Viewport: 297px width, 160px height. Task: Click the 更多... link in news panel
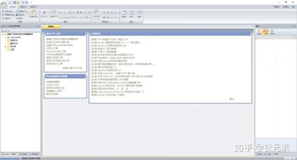coord(233,99)
